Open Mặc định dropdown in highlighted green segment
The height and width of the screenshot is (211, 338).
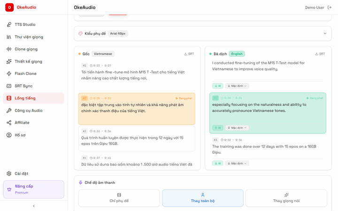tap(237, 128)
